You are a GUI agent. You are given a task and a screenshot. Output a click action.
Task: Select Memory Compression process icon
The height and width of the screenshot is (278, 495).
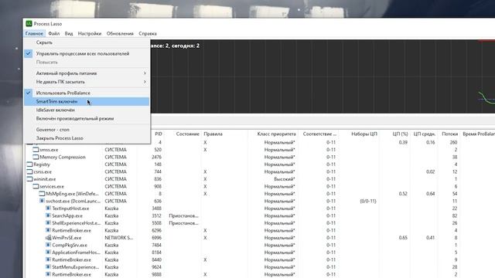point(36,157)
